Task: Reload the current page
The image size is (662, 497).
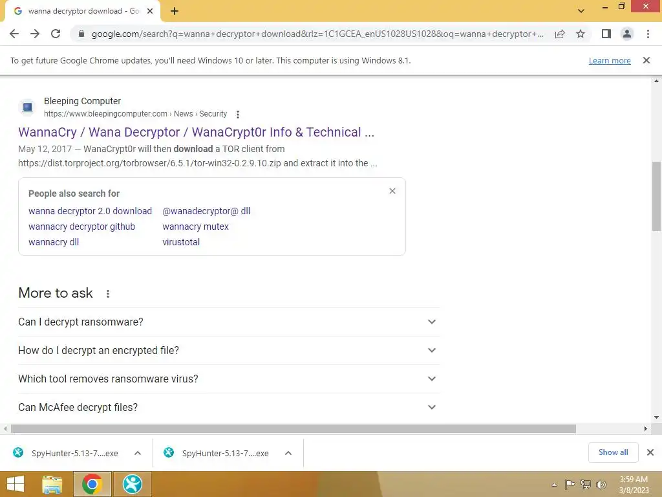Action: [56, 34]
